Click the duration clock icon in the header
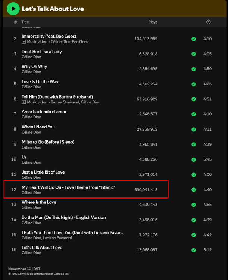Screen dimensions: 228x280 click(208, 22)
